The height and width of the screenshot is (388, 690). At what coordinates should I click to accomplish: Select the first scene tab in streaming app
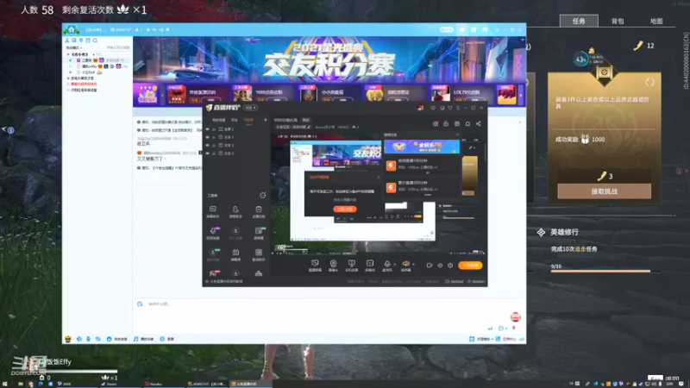pyautogui.click(x=219, y=120)
